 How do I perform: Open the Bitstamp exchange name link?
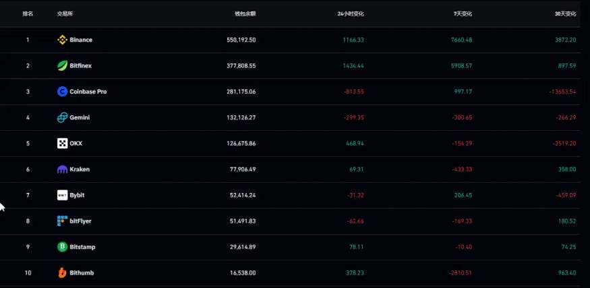coord(82,247)
